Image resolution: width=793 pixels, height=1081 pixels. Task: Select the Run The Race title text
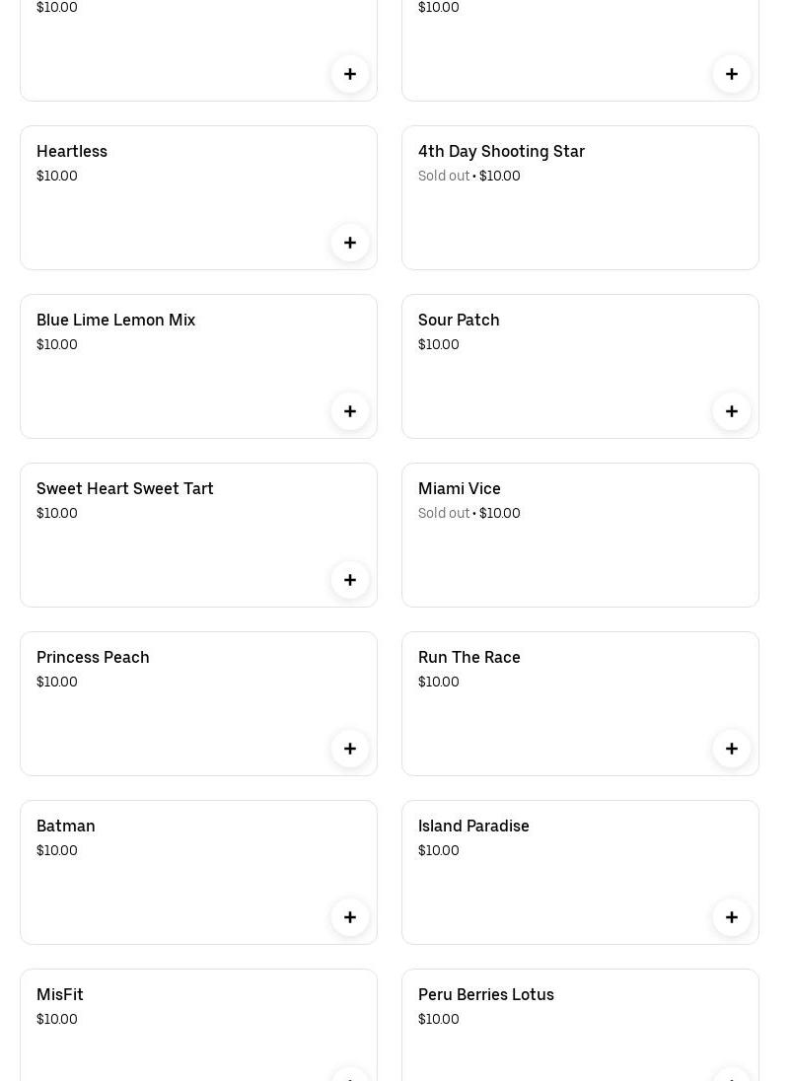click(469, 657)
